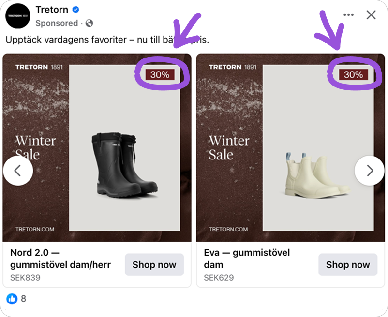Click the Tretorn profile picture
This screenshot has height=317, width=388.
coord(17,16)
